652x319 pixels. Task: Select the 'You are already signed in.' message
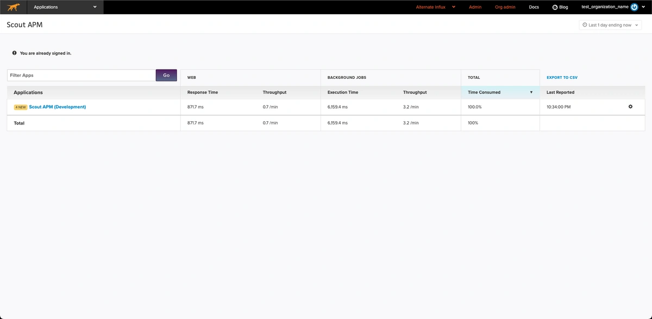tap(46, 53)
